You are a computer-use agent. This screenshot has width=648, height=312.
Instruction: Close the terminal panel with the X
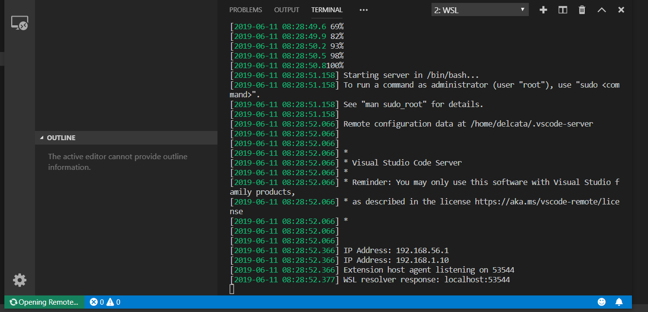pos(621,9)
